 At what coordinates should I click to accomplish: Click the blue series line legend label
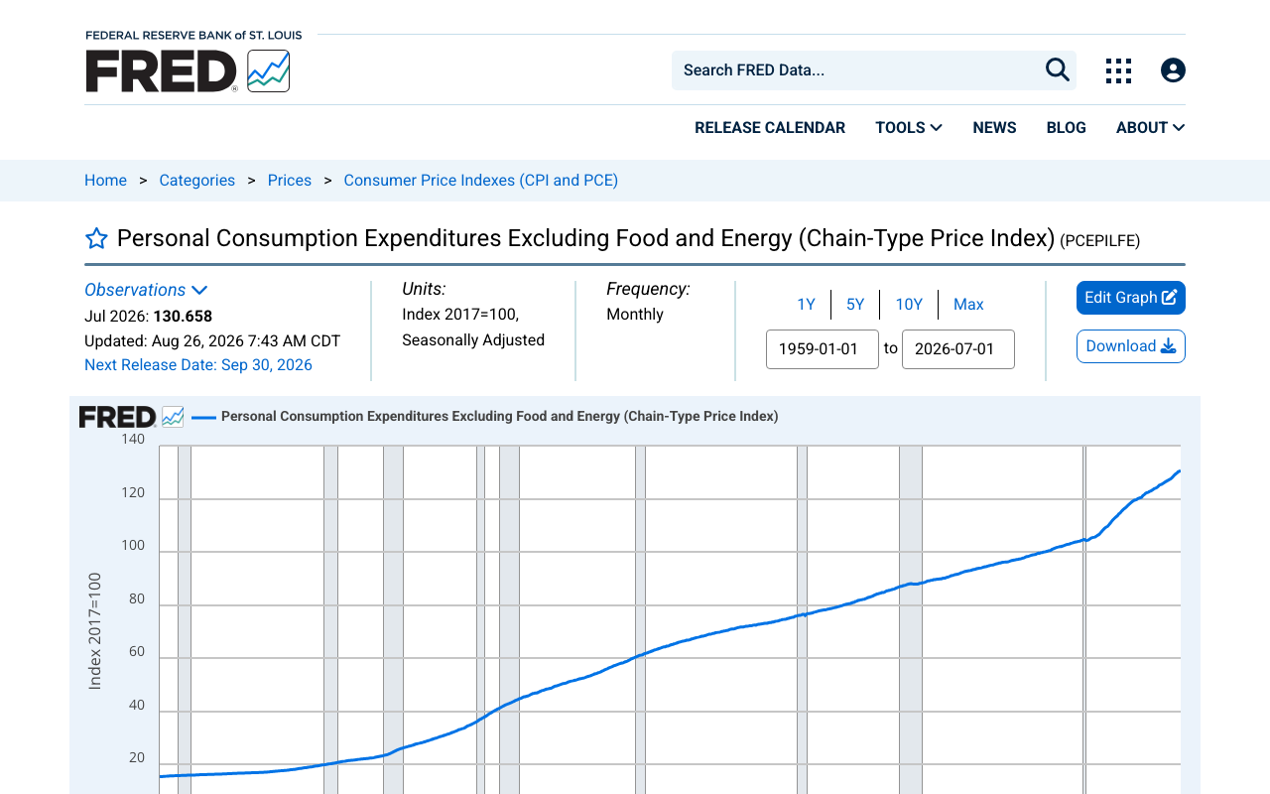point(499,417)
